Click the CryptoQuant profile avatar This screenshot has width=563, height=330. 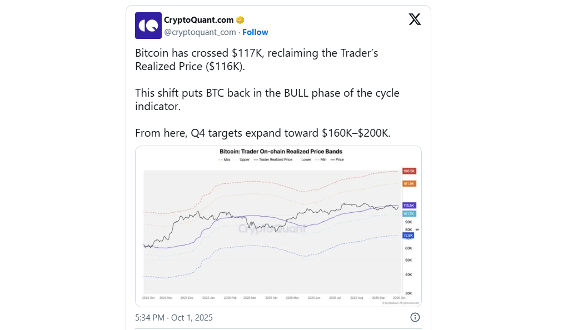pos(148,26)
